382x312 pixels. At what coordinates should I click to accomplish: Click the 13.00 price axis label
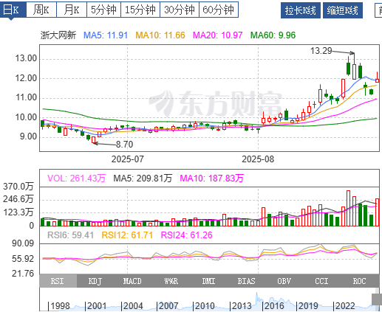click(x=26, y=58)
